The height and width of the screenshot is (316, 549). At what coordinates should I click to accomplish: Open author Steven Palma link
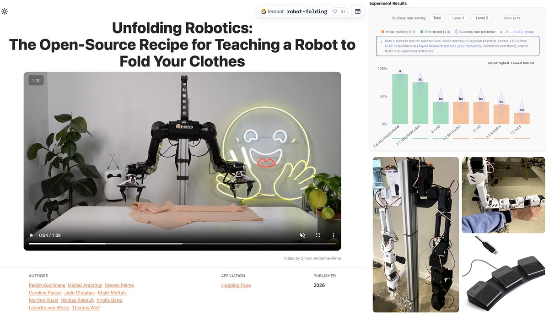point(119,285)
